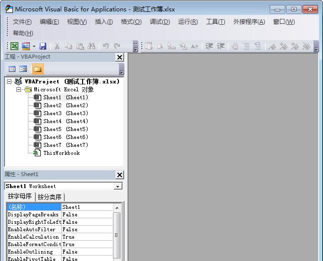
Task: Click the (名称) Sheet1 value field
Action: coord(87,207)
